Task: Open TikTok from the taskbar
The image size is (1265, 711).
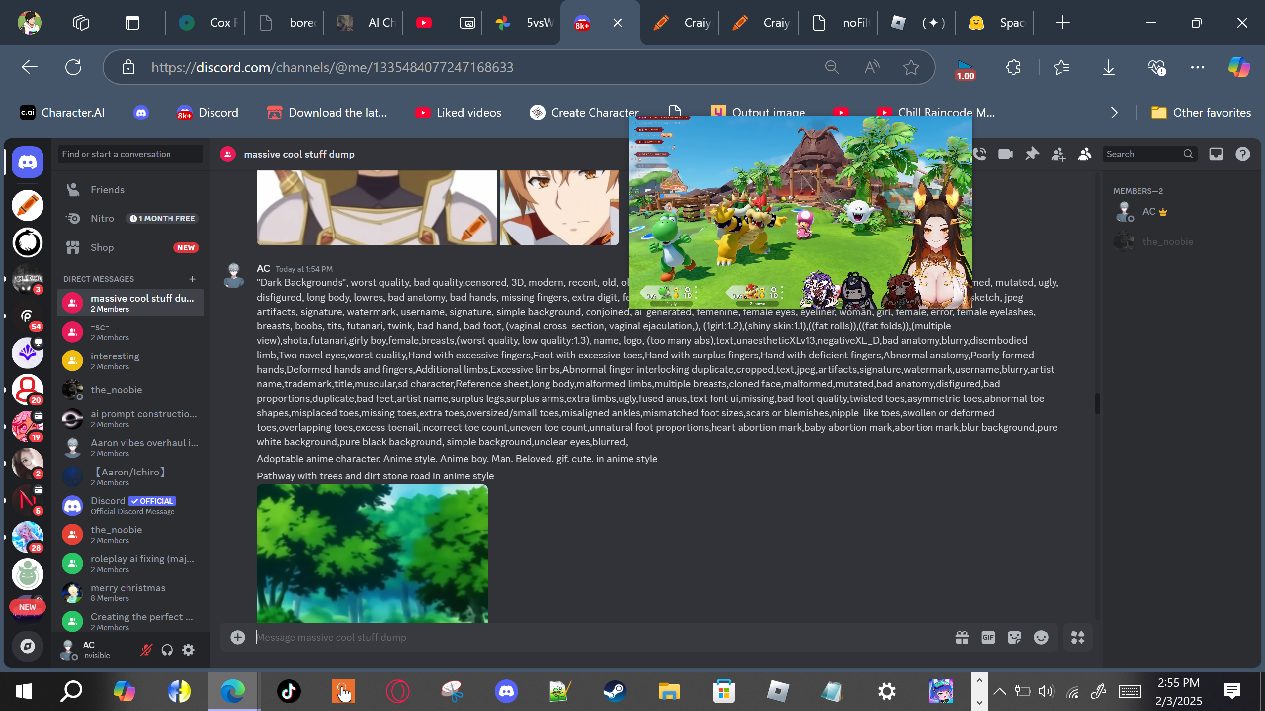Action: [289, 691]
